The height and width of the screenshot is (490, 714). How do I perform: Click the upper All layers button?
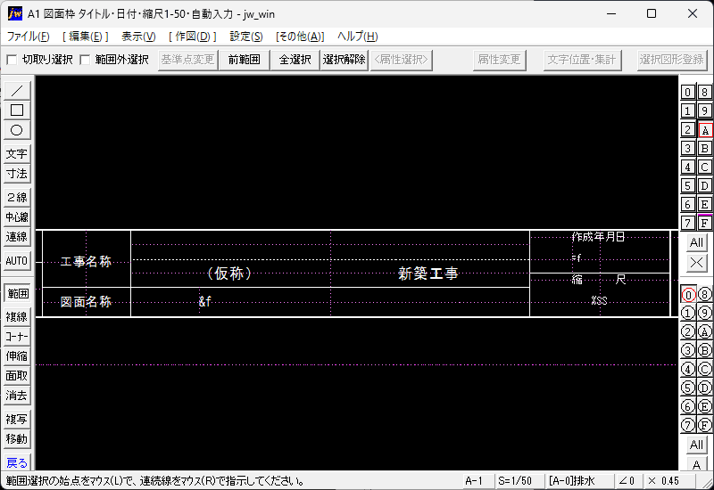pyautogui.click(x=696, y=242)
